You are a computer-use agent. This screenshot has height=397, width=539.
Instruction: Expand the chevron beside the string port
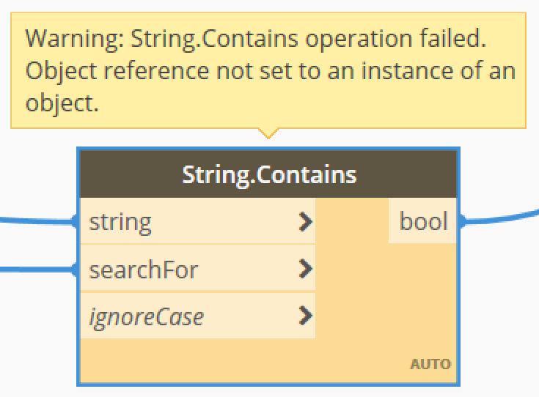point(306,221)
